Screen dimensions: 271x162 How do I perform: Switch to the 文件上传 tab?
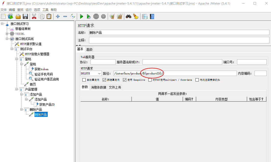click(x=115, y=87)
